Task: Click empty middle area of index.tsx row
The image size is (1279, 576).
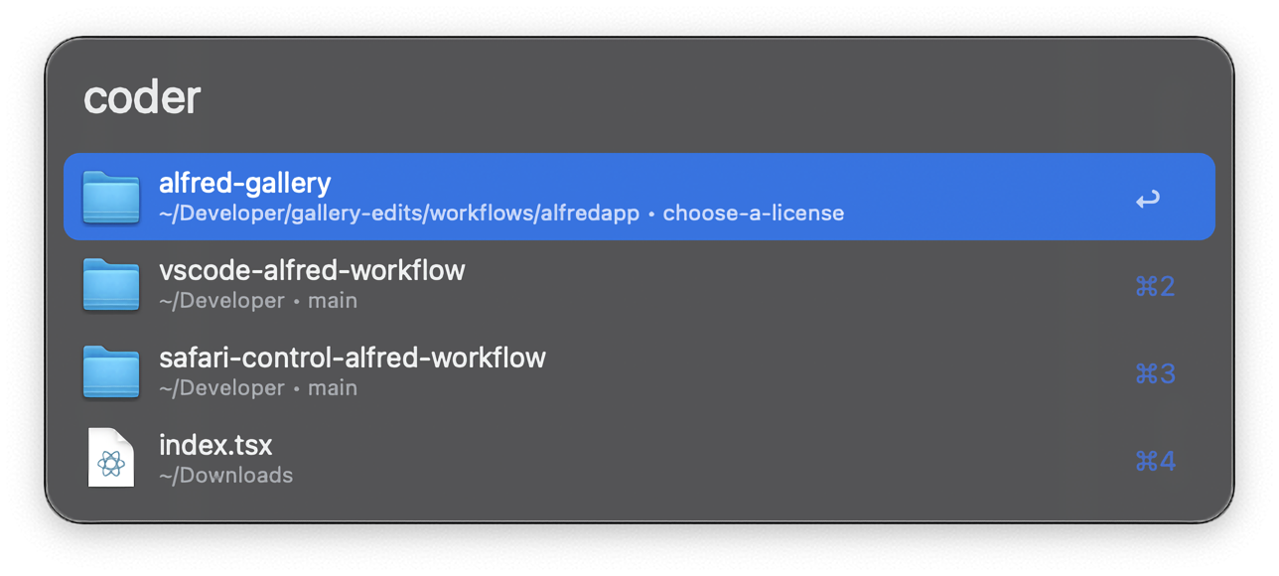Action: pos(695,459)
